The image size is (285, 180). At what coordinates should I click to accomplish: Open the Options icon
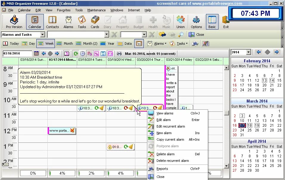click(x=196, y=21)
